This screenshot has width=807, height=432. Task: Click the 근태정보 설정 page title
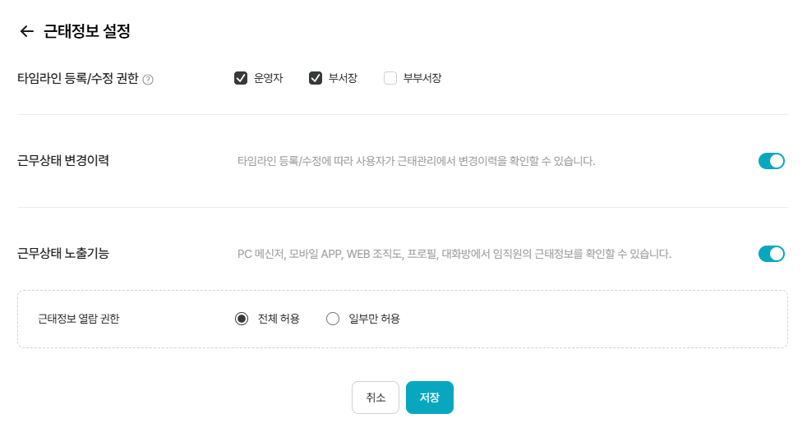(87, 32)
